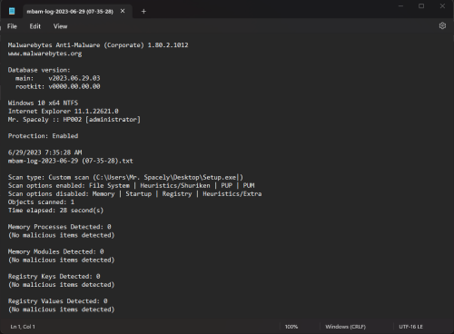Click on Objects scanned: 1 line
Viewport: 454px width, 334px height.
pos(41,202)
